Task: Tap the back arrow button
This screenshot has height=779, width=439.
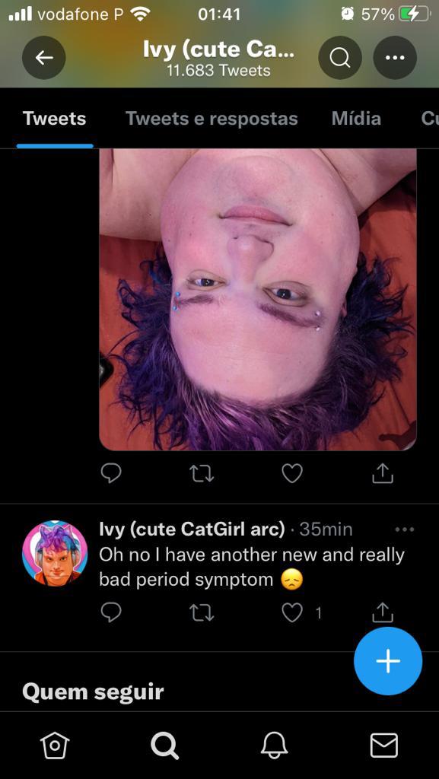Action: coord(43,58)
